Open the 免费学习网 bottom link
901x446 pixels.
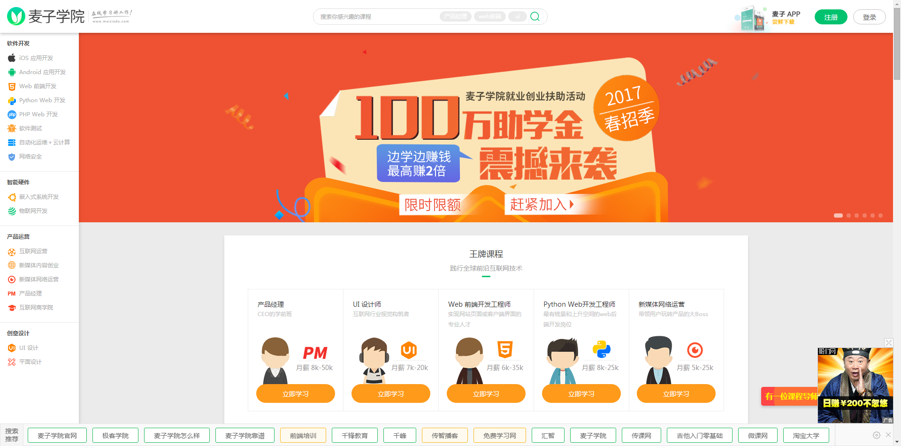click(500, 435)
